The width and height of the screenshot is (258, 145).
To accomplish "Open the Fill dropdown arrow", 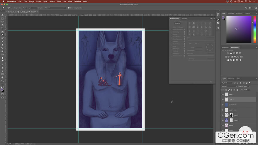I will [x=249, y=90].
